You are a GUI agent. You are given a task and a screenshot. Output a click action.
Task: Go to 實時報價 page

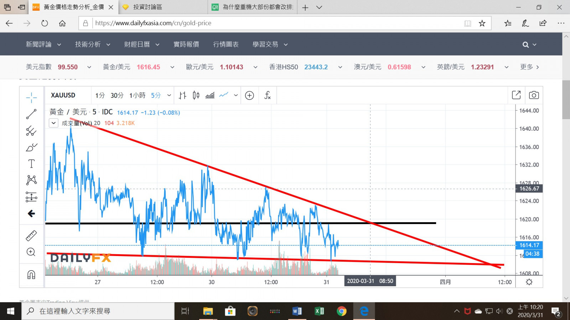coord(186,44)
